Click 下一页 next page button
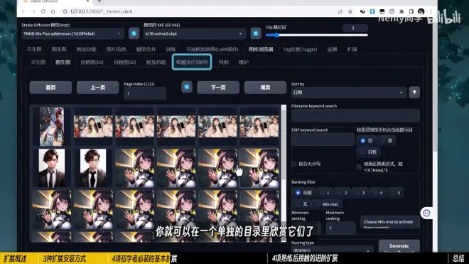Viewport: 469px width, 264px height. pyautogui.click(x=218, y=88)
